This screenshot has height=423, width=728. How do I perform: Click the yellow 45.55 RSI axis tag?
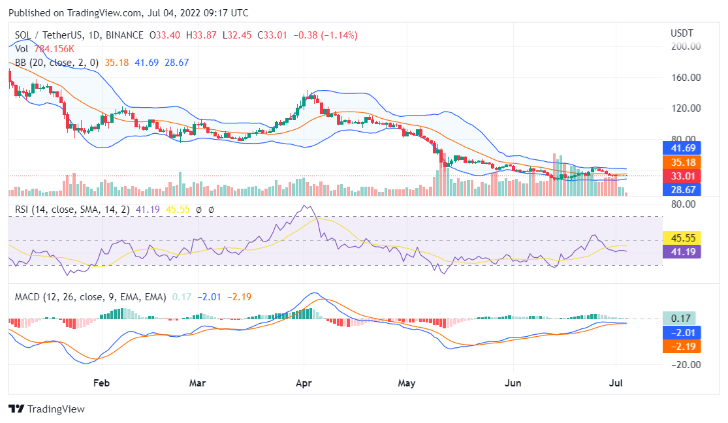tap(682, 238)
